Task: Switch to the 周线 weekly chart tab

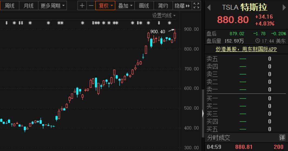Action: pyautogui.click(x=9, y=6)
